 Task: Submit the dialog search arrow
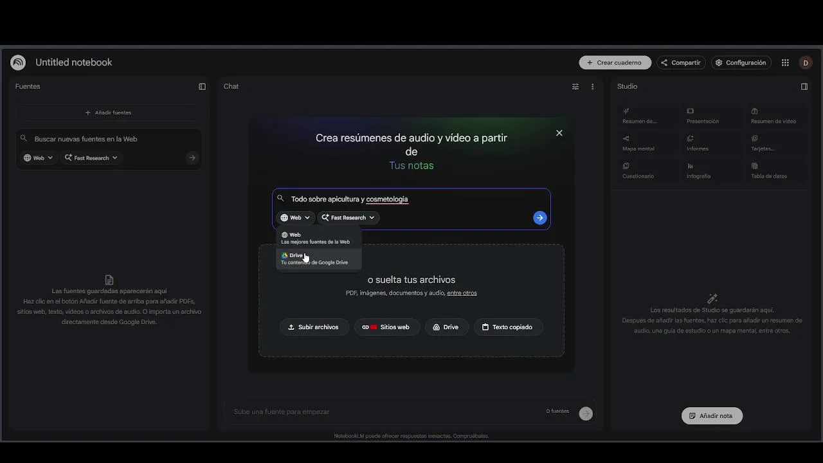[540, 218]
